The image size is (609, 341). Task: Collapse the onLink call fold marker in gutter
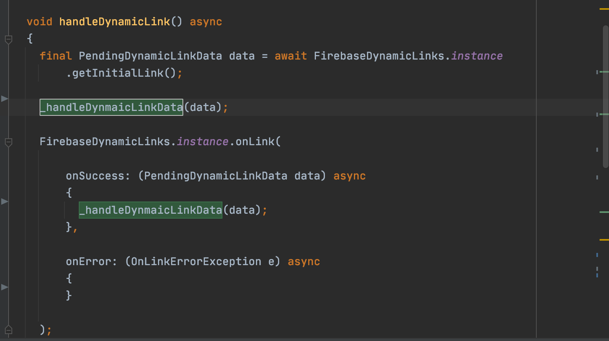[8, 142]
